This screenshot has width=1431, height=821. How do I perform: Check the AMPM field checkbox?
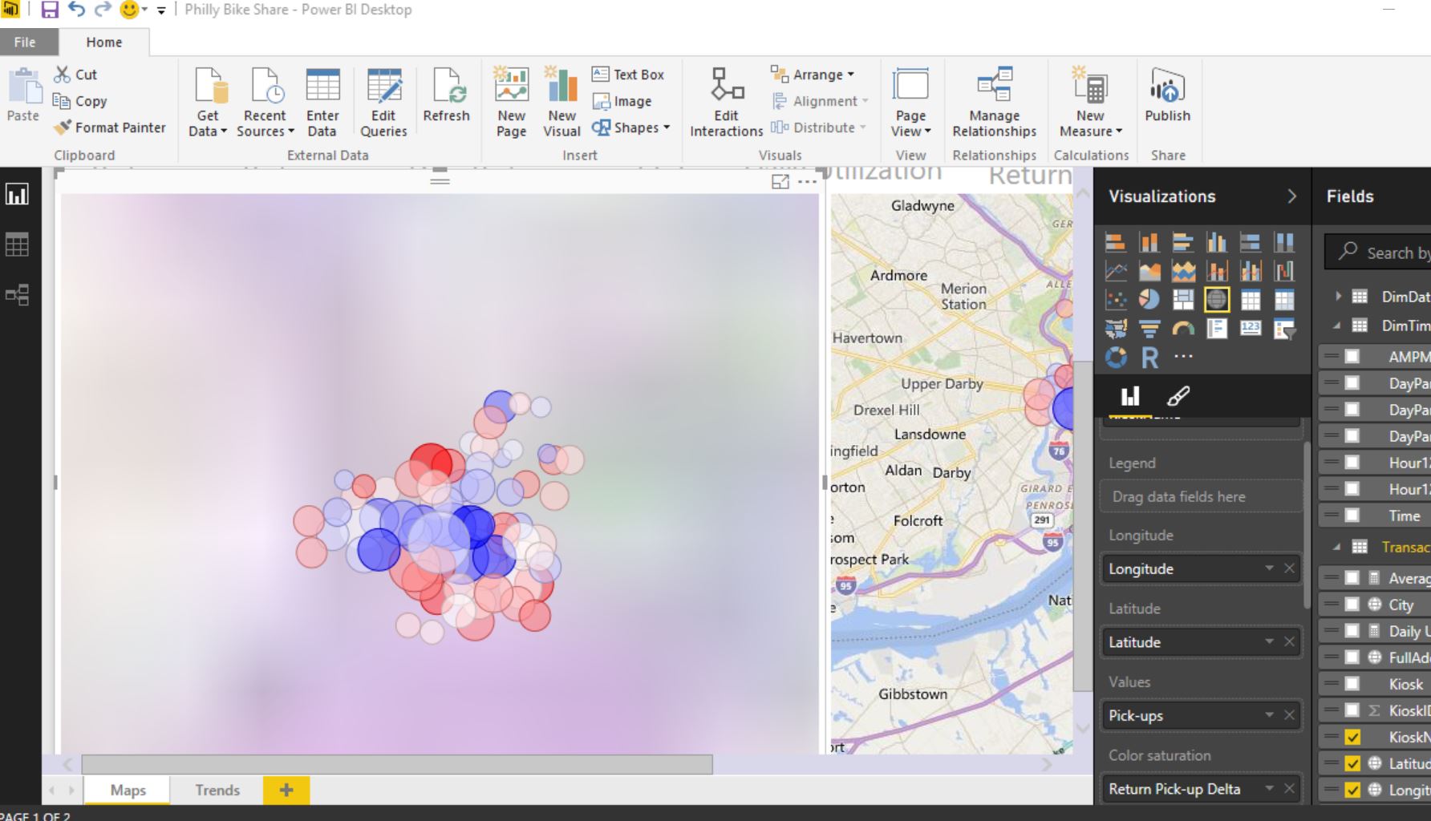(x=1352, y=357)
